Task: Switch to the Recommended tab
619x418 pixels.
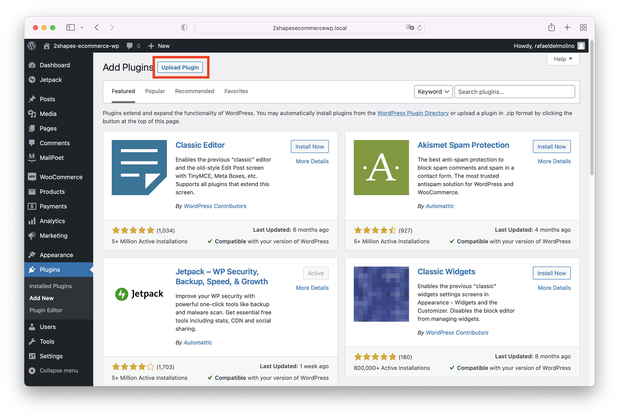Action: point(194,91)
